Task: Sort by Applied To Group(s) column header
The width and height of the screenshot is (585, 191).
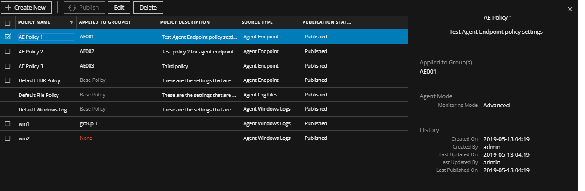Action: pos(105,22)
